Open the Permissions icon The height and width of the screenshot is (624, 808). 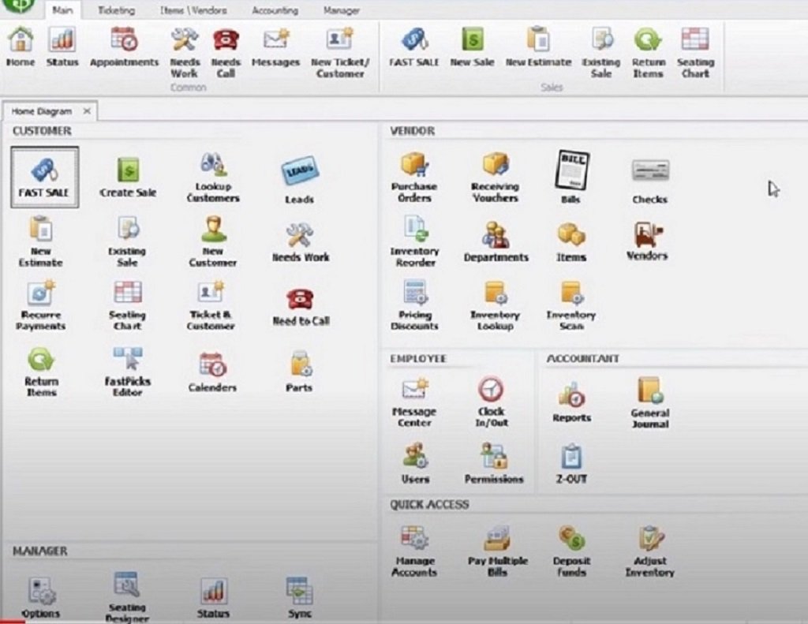[494, 463]
